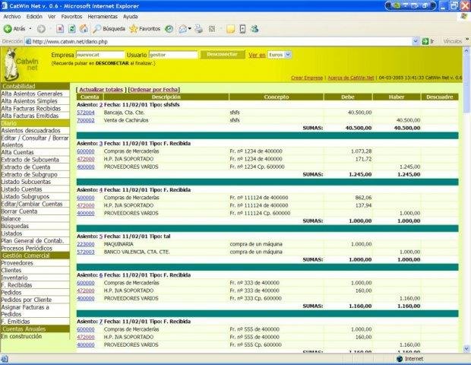Open Asiento number 3 link
This screenshot has height=365, width=471.
point(101,144)
